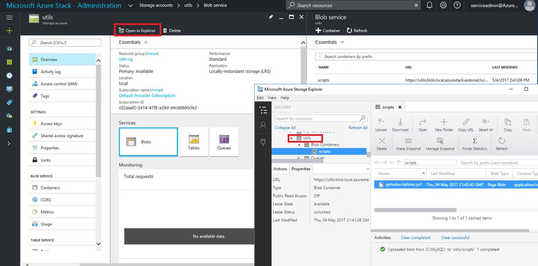The image size is (538, 266).
Task: Open Tags menu item
Action: tap(62, 96)
